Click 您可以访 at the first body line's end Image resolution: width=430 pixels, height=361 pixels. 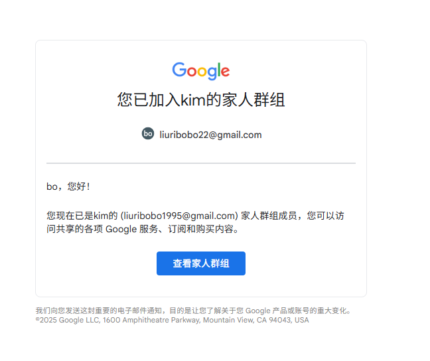tap(325, 216)
